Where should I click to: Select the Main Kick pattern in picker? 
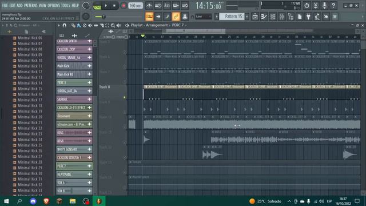tap(74, 66)
